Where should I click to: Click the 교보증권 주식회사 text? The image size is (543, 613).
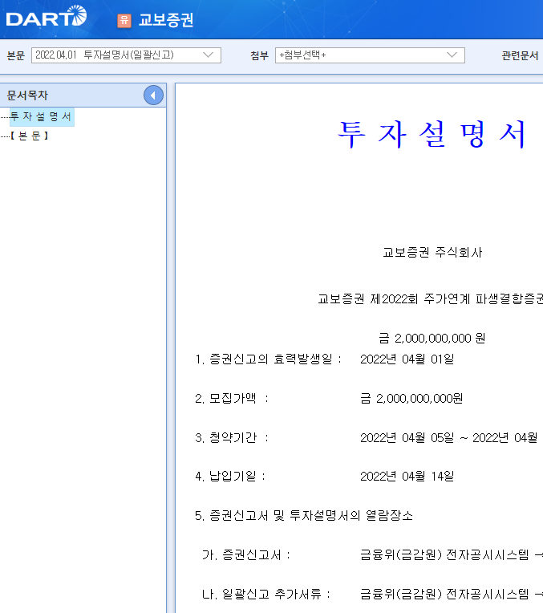(432, 253)
